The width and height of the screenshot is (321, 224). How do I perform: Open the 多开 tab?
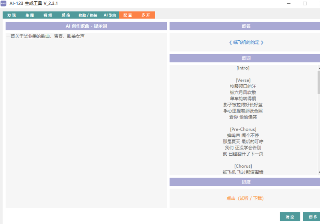pos(146,15)
